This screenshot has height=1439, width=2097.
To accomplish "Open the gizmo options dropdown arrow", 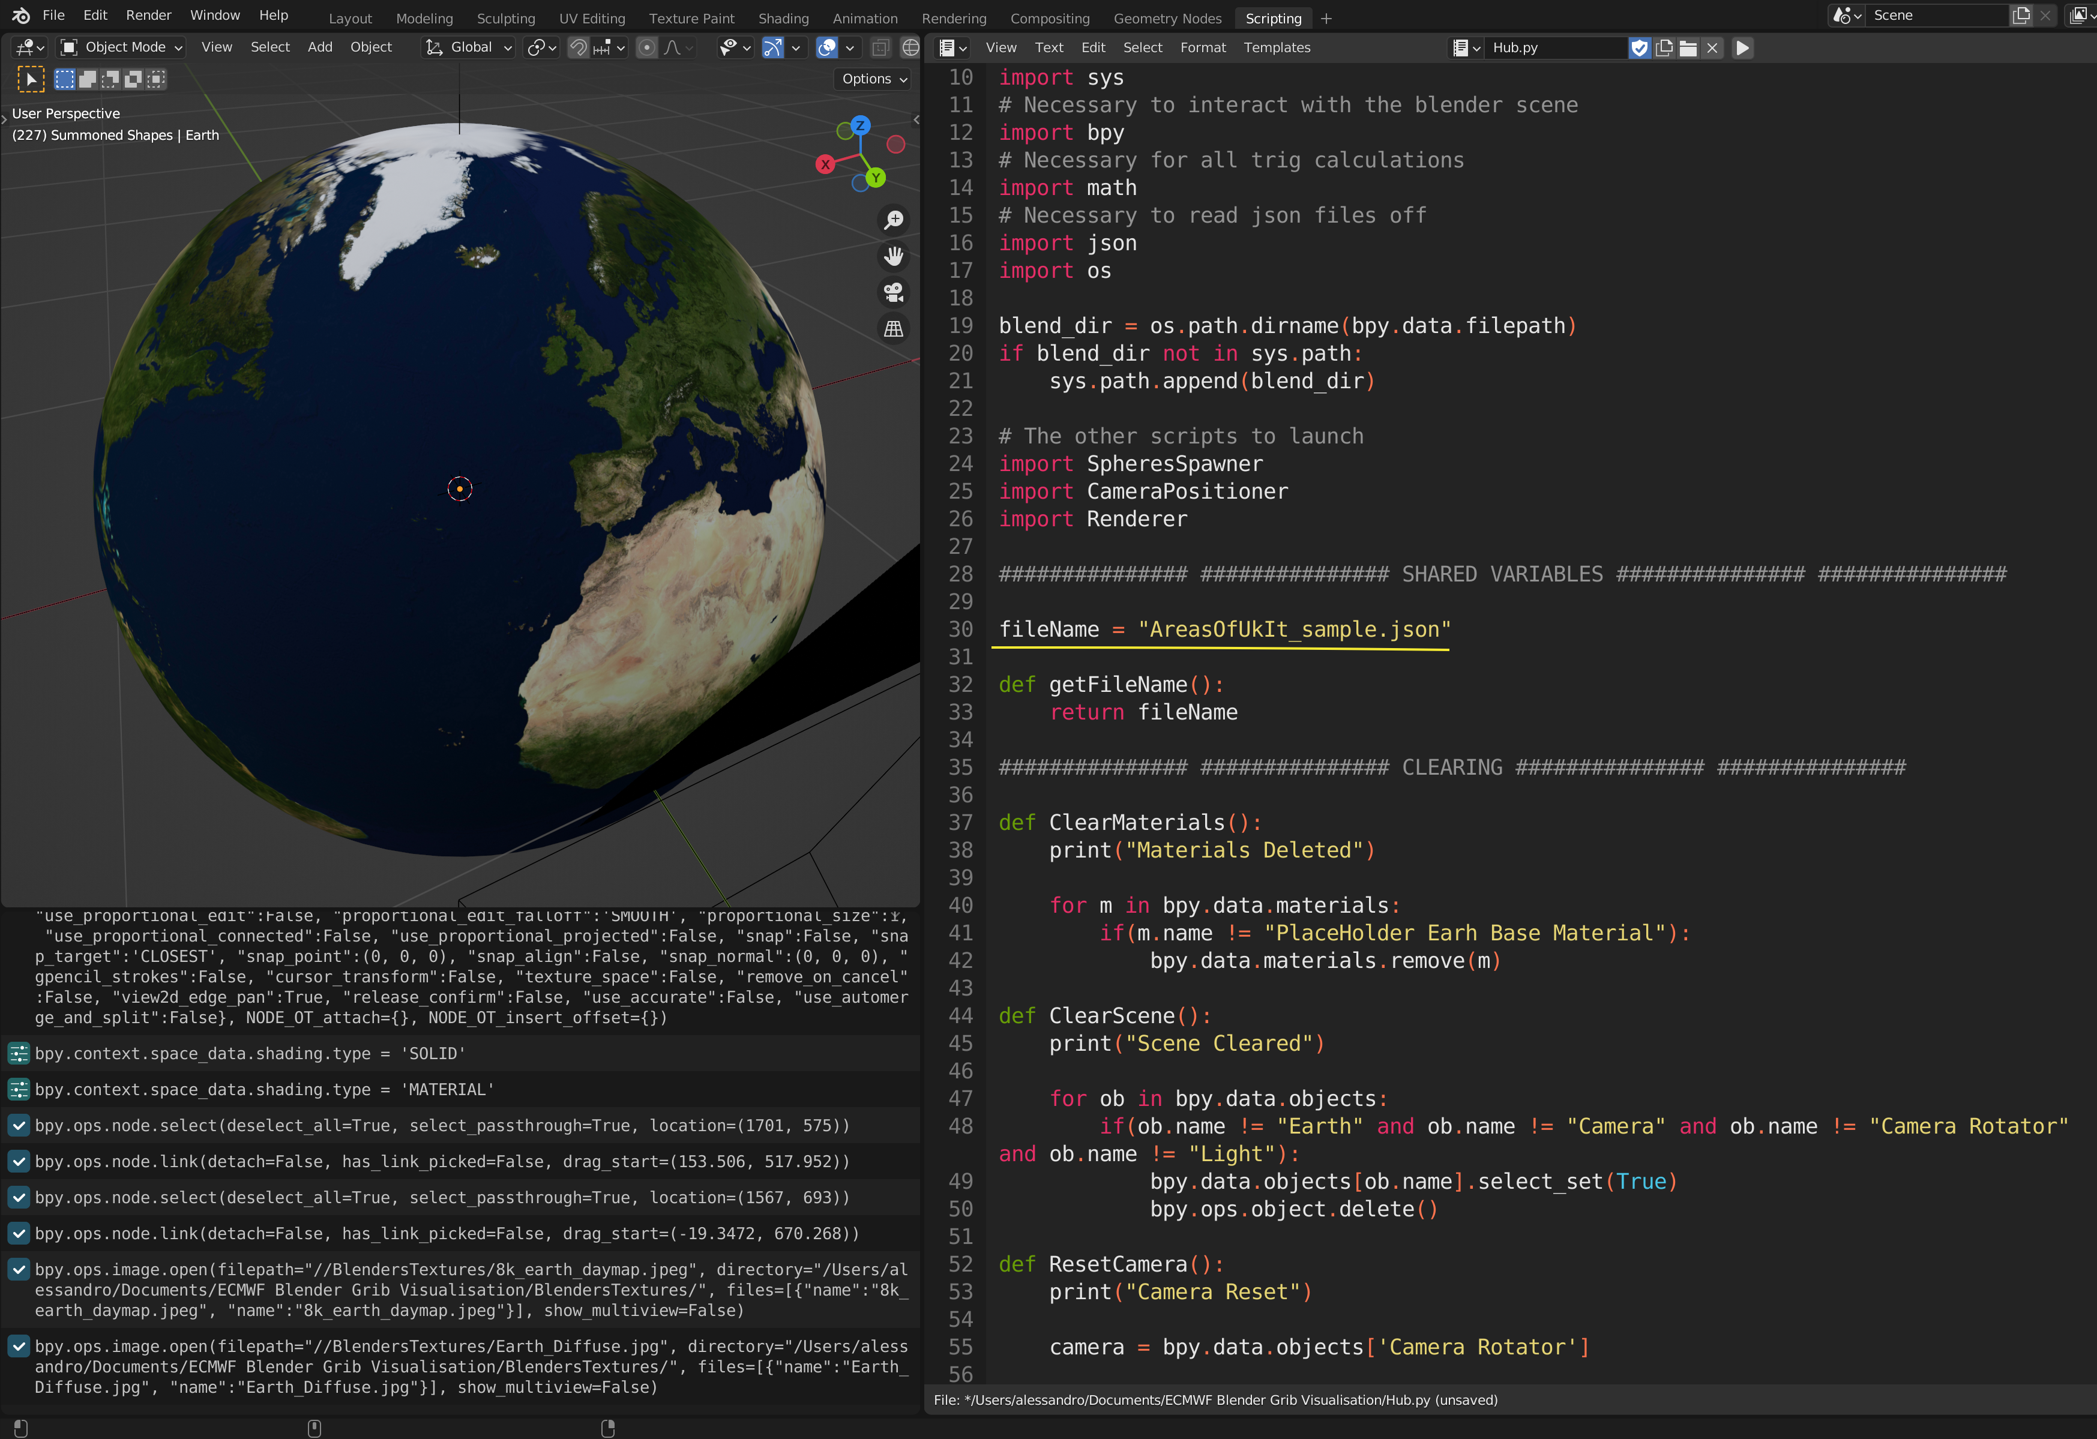I will click(796, 47).
